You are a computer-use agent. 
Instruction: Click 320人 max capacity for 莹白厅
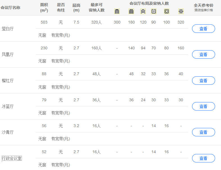point(96,22)
